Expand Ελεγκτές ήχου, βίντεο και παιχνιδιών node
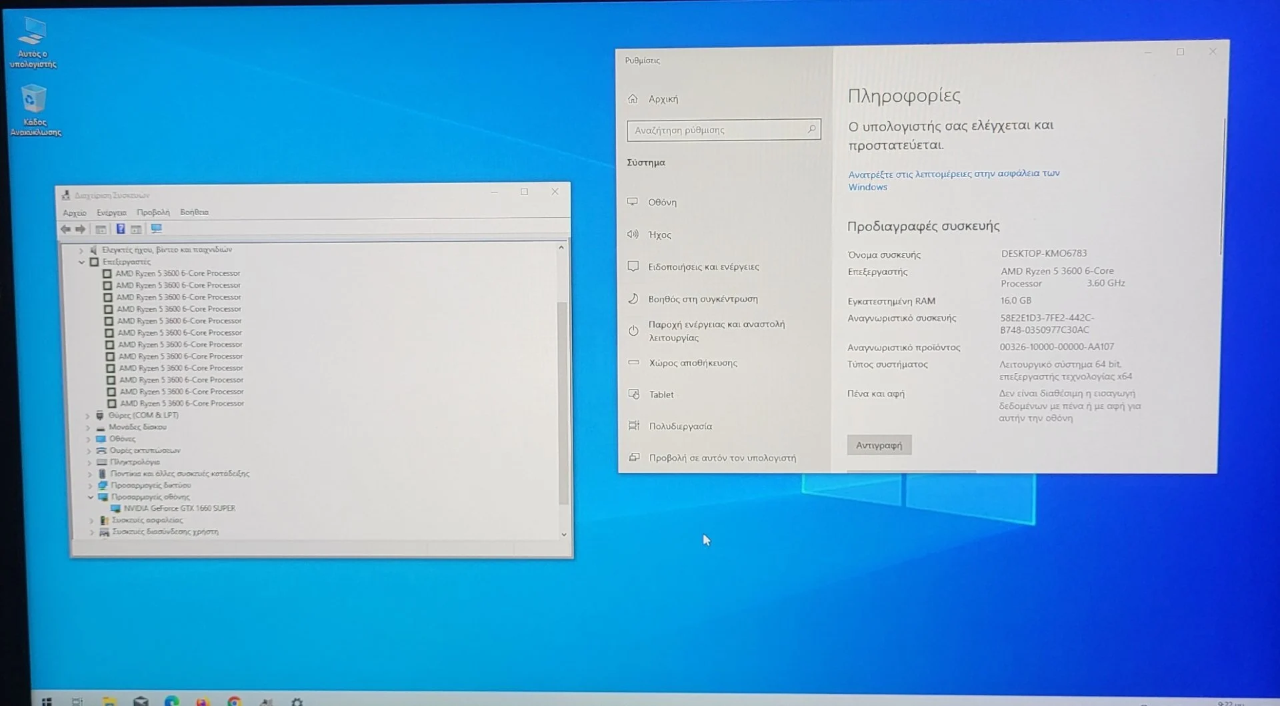1280x706 pixels. coord(81,250)
